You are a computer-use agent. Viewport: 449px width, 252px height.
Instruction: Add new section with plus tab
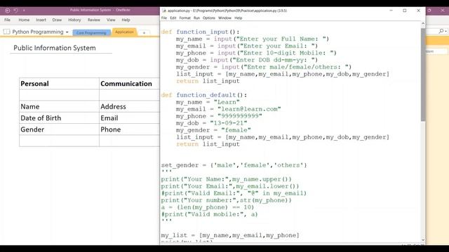click(x=144, y=33)
